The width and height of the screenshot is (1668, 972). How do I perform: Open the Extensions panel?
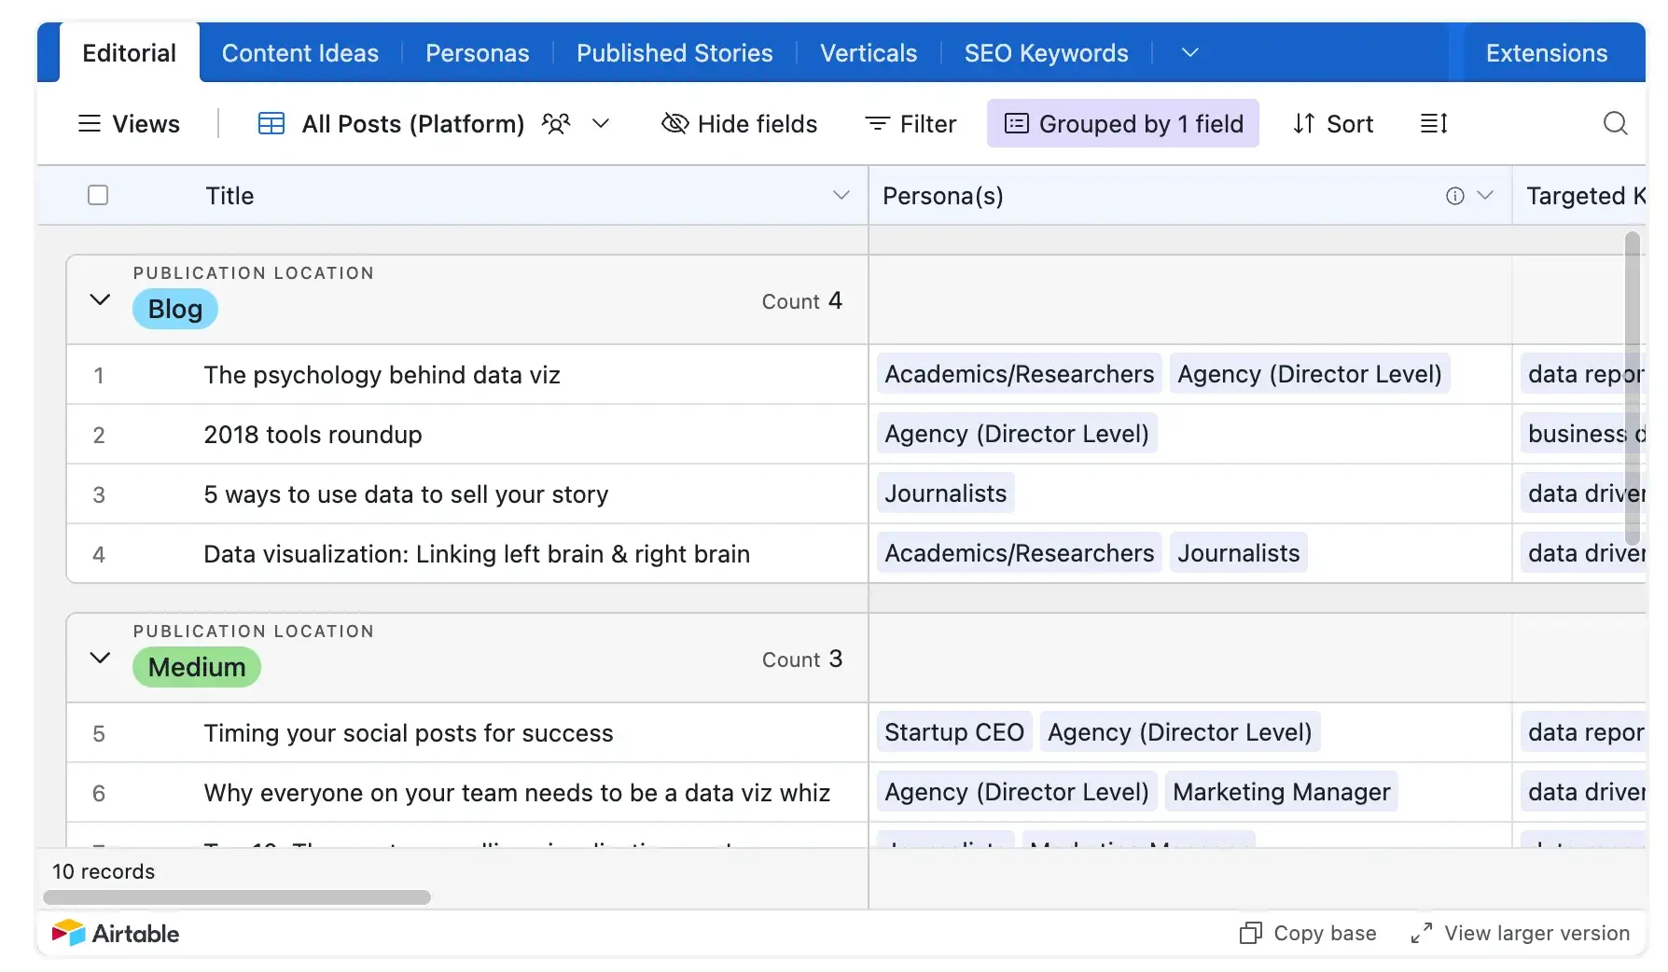click(x=1547, y=53)
